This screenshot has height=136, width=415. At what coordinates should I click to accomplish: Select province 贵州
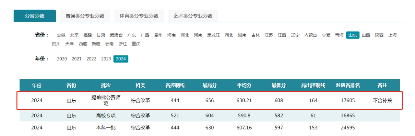[158, 35]
